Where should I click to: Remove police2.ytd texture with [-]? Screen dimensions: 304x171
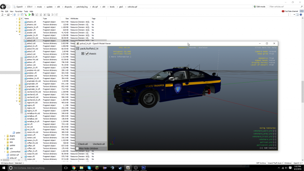(275, 142)
